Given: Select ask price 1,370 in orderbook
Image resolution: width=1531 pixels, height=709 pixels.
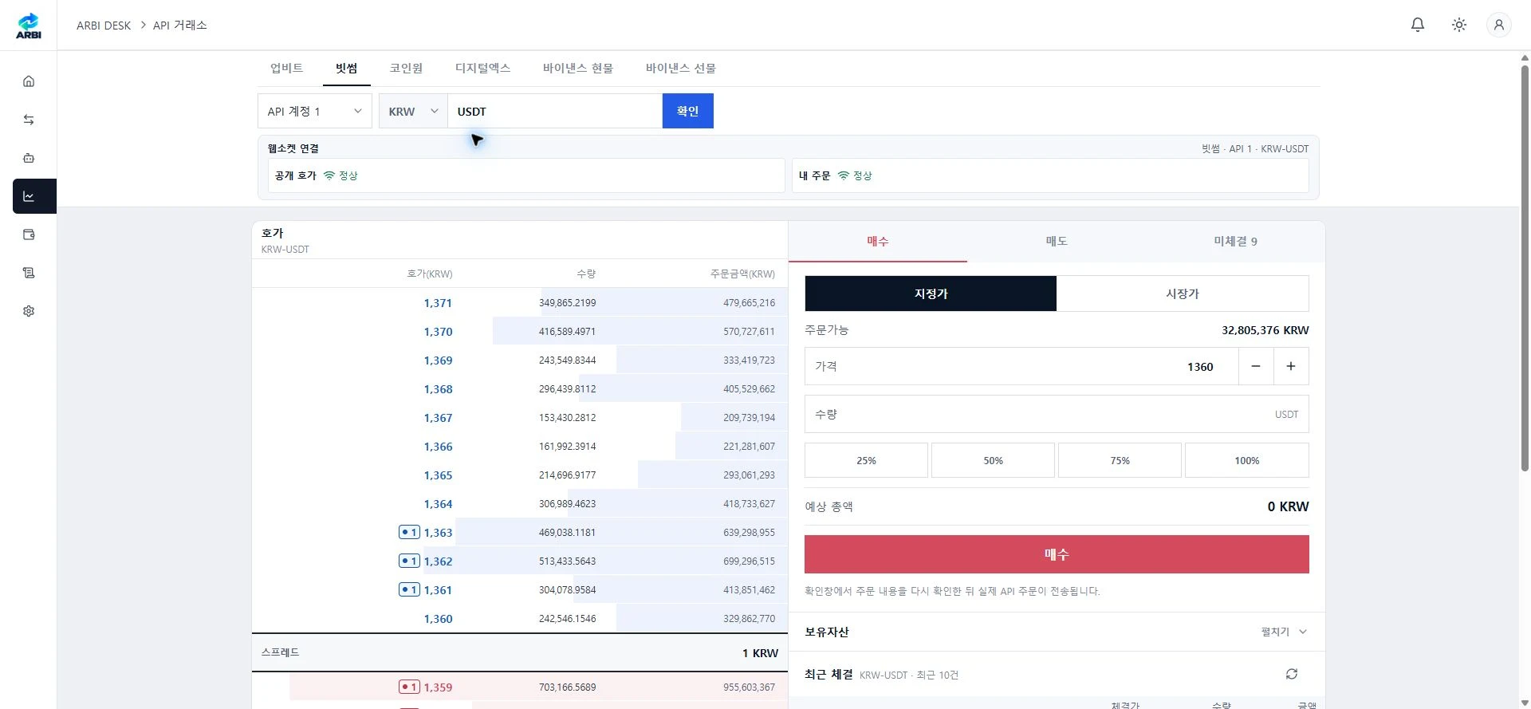Looking at the screenshot, I should click(x=438, y=332).
